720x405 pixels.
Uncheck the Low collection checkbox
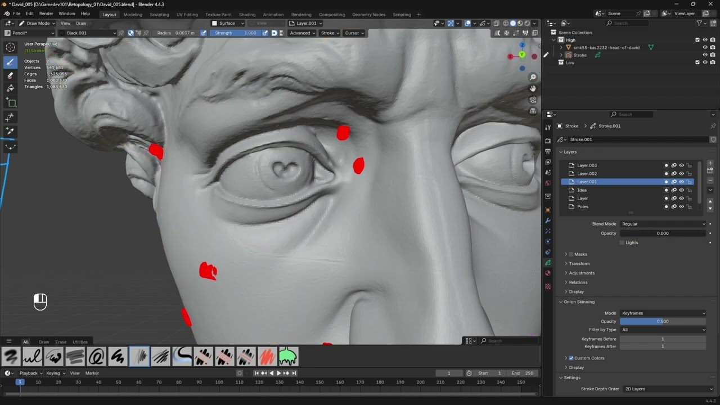click(x=697, y=62)
